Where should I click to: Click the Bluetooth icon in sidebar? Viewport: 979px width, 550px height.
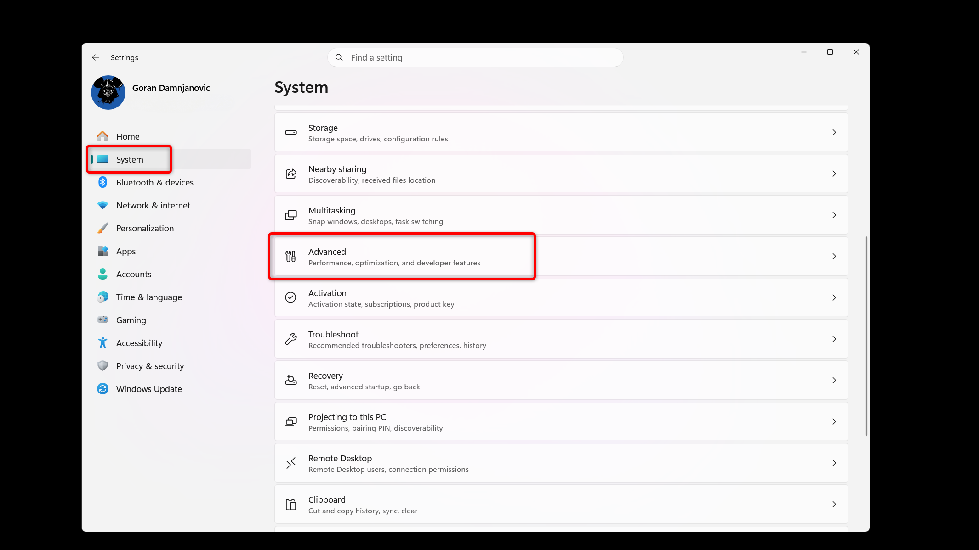coord(102,182)
